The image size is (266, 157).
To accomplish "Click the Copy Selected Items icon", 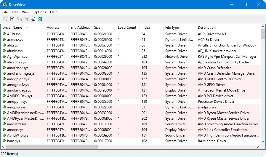I will (x=19, y=19).
